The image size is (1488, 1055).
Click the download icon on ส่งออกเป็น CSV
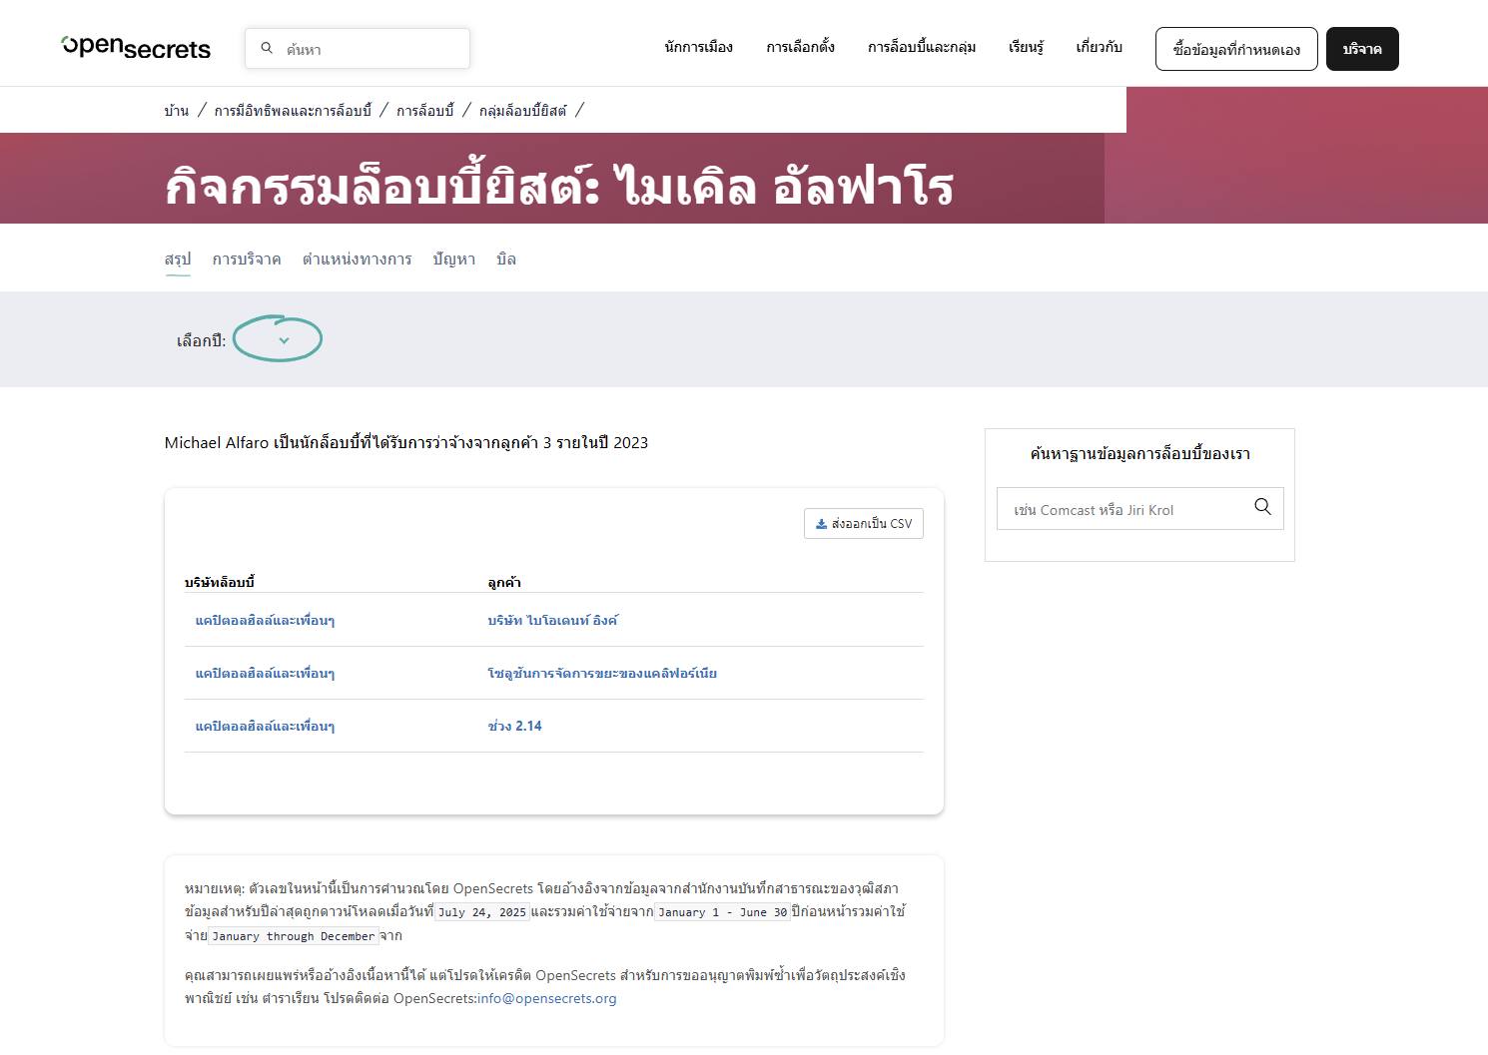(x=821, y=524)
